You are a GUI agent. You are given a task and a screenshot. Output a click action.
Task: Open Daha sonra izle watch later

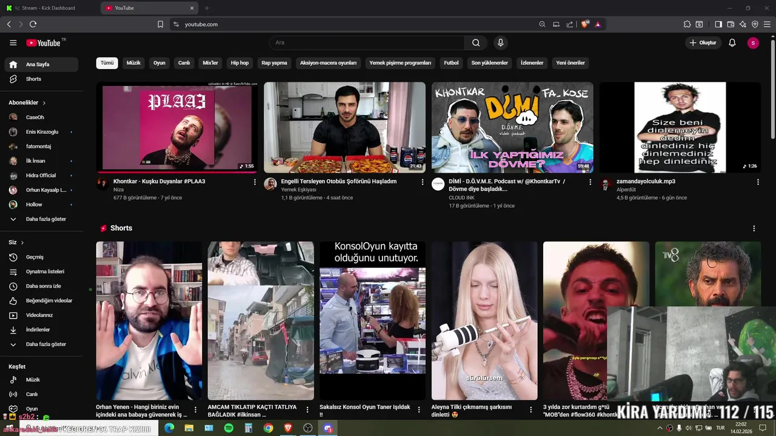point(41,286)
